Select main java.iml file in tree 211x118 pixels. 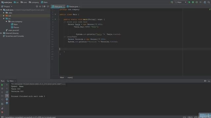13,30
